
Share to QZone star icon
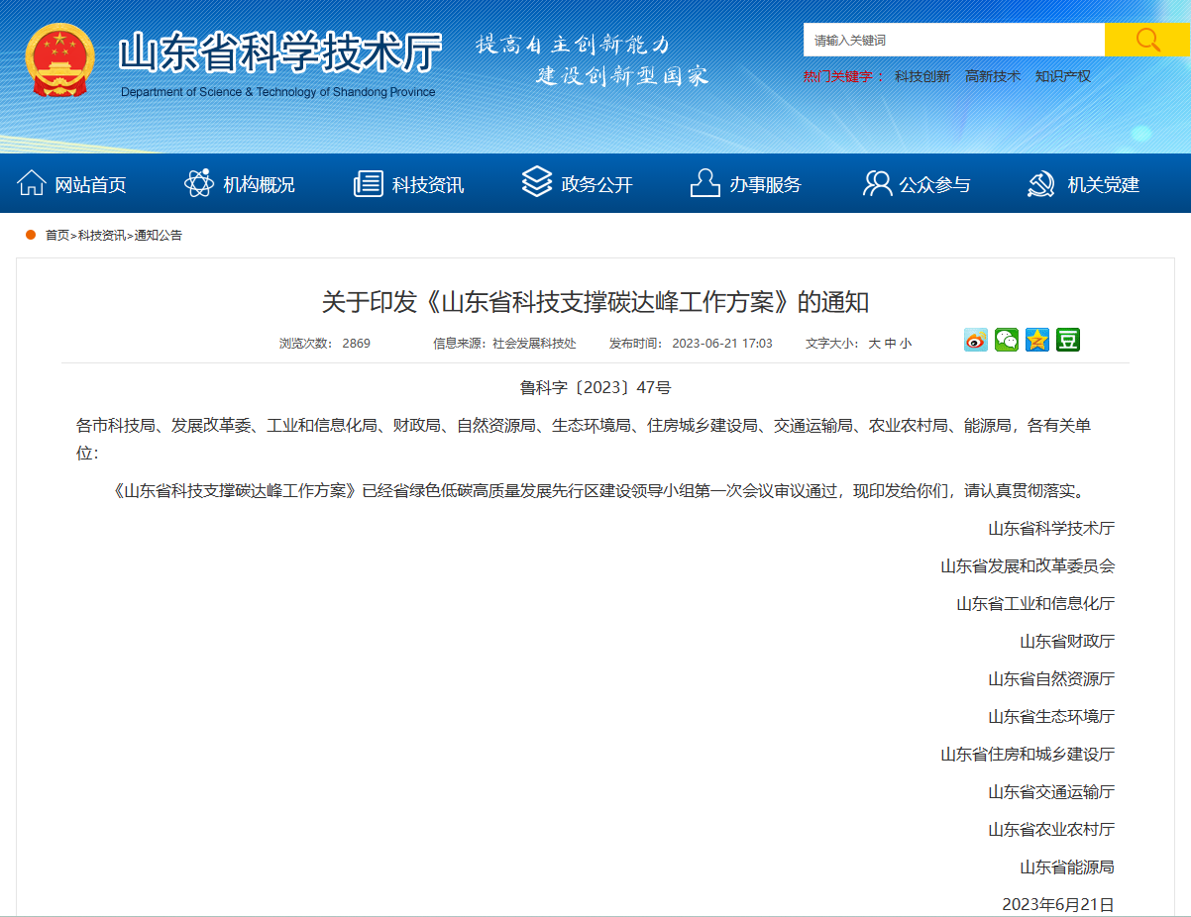pyautogui.click(x=1037, y=341)
